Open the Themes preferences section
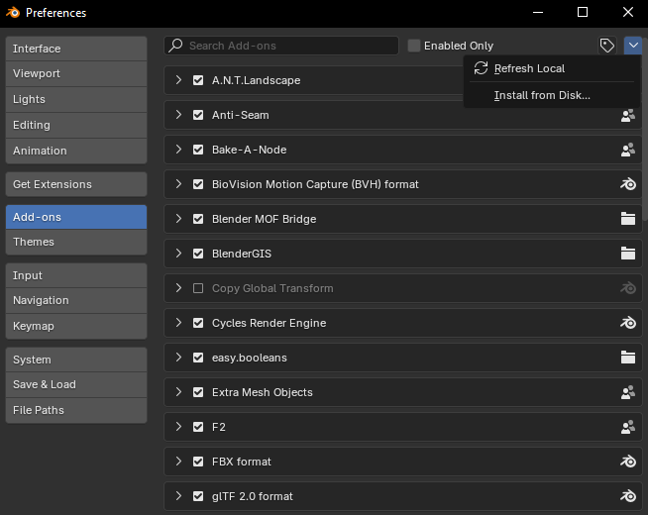 click(75, 242)
